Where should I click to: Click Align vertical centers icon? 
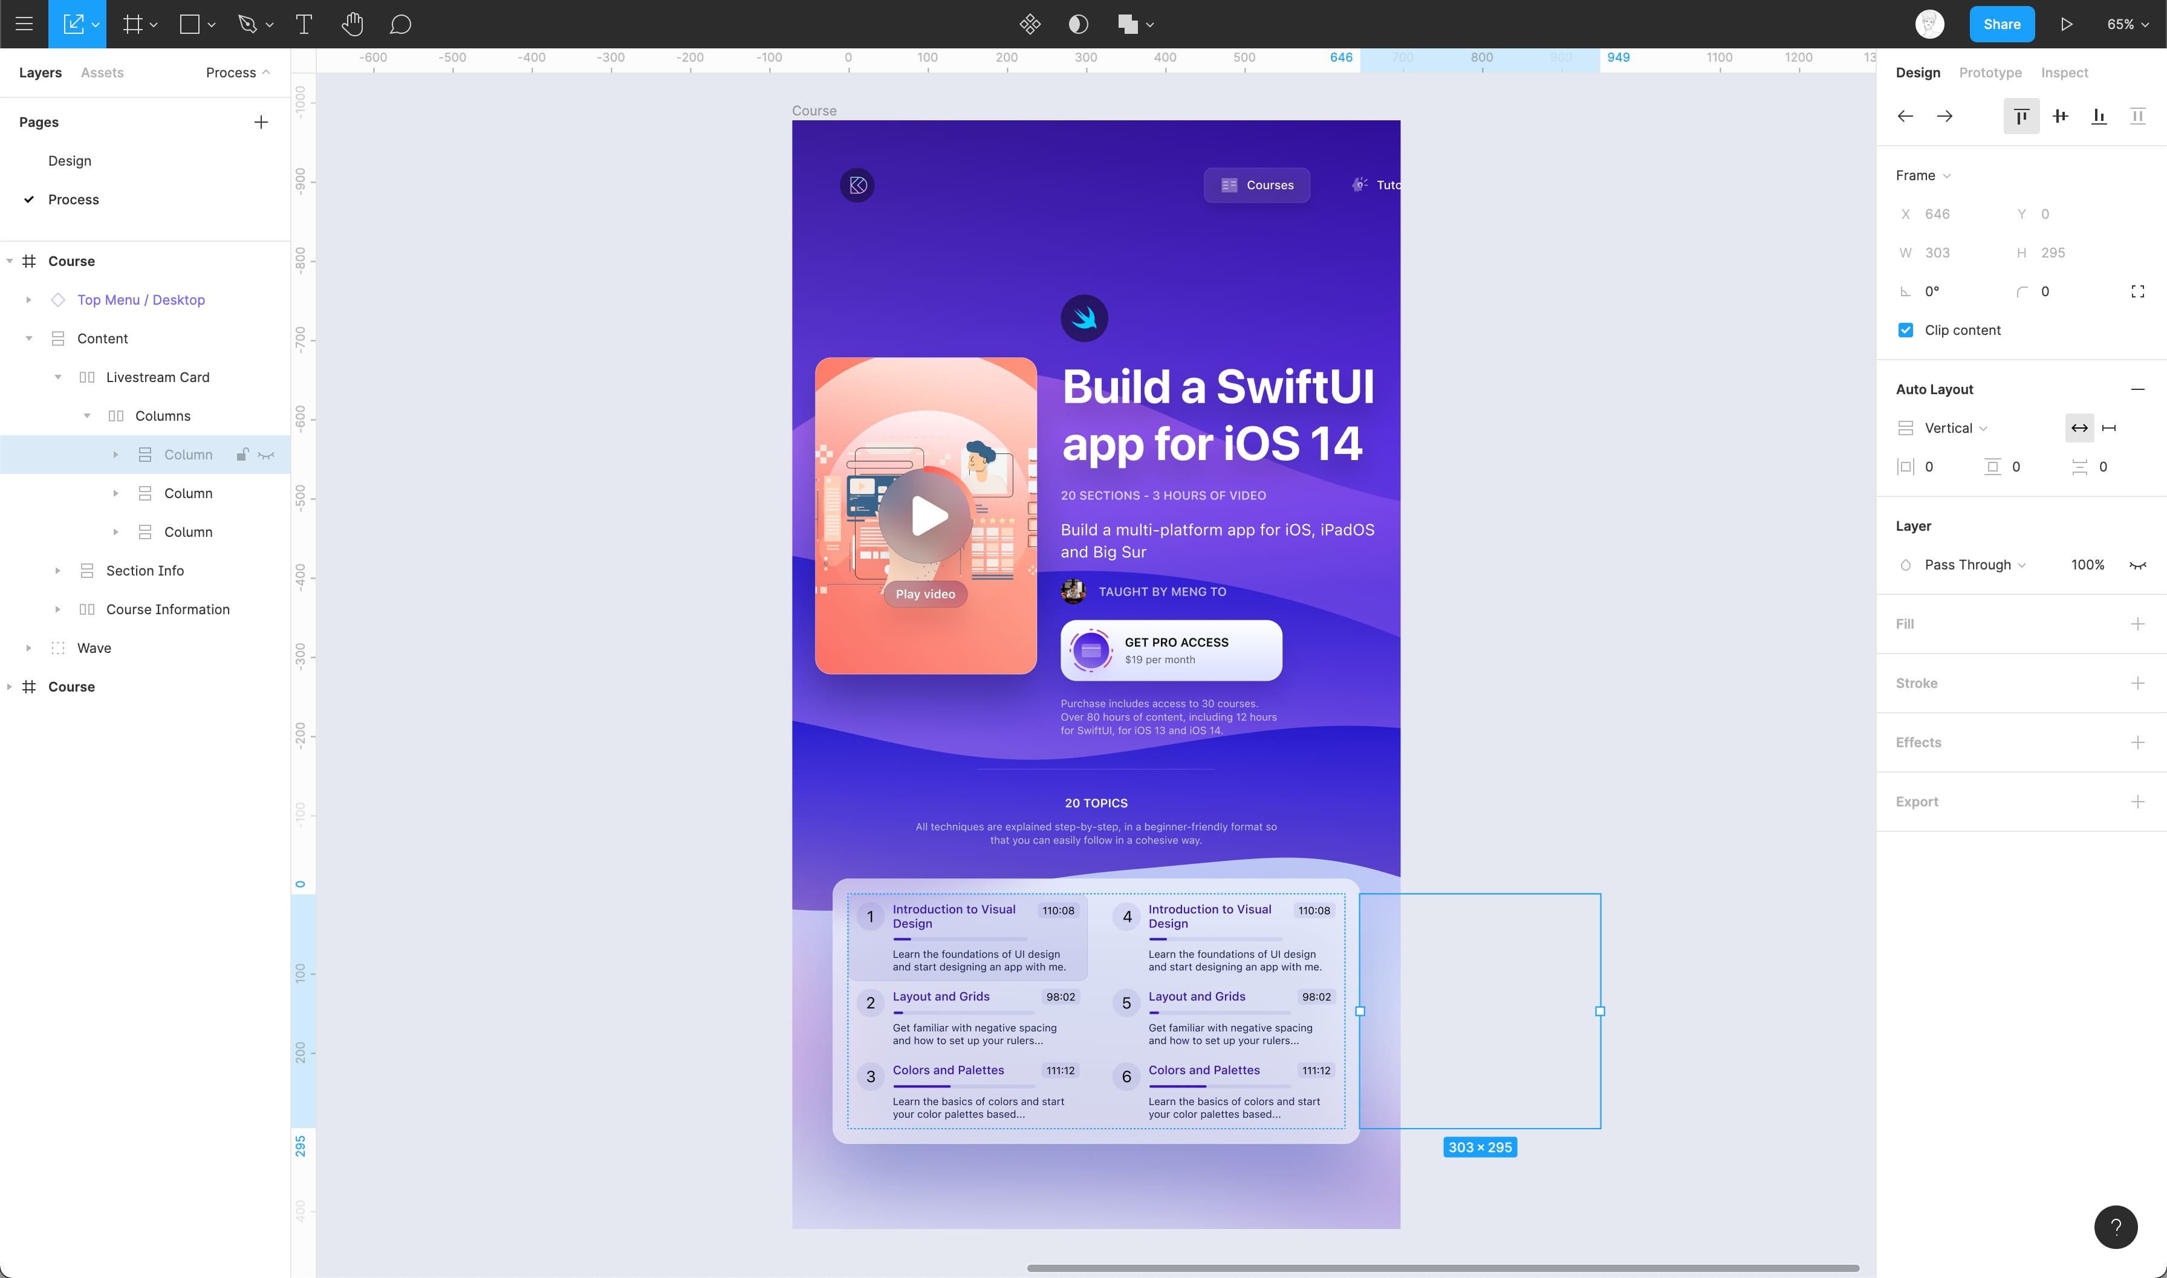(2060, 116)
